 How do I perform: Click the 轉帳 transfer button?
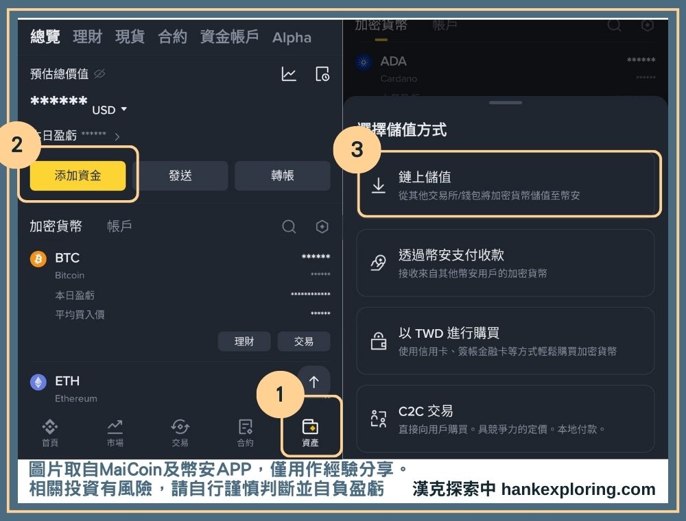[x=282, y=175]
